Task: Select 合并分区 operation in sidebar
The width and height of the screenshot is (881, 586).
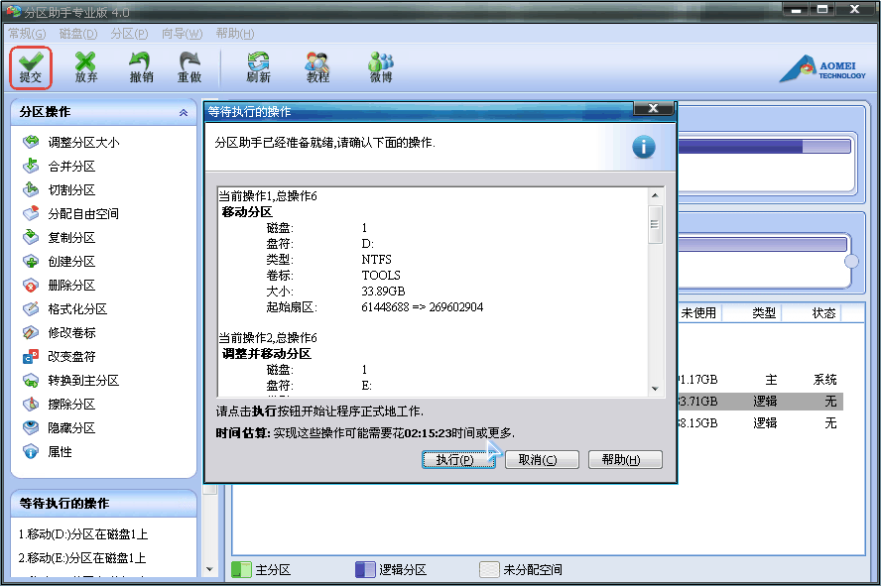Action: (71, 167)
